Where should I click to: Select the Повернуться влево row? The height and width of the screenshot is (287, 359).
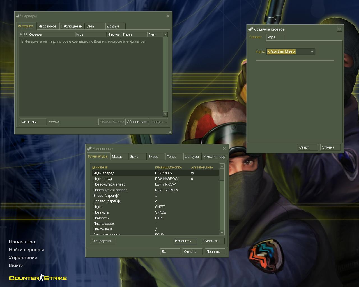coord(155,184)
